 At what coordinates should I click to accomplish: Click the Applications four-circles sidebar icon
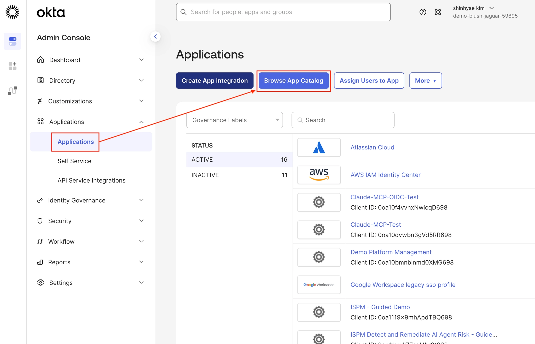pyautogui.click(x=40, y=121)
